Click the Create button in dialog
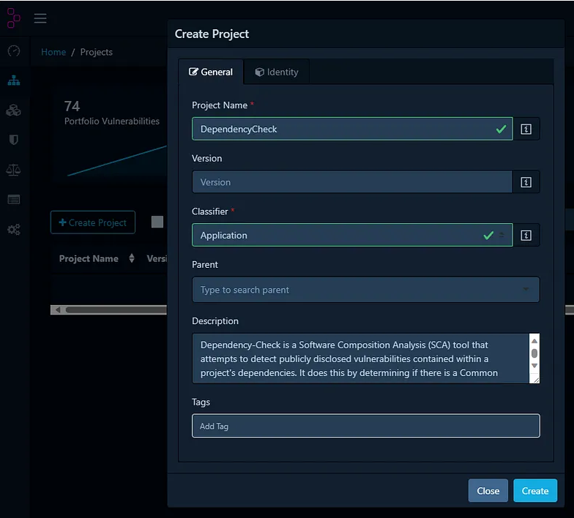The width and height of the screenshot is (574, 518). [x=534, y=490]
